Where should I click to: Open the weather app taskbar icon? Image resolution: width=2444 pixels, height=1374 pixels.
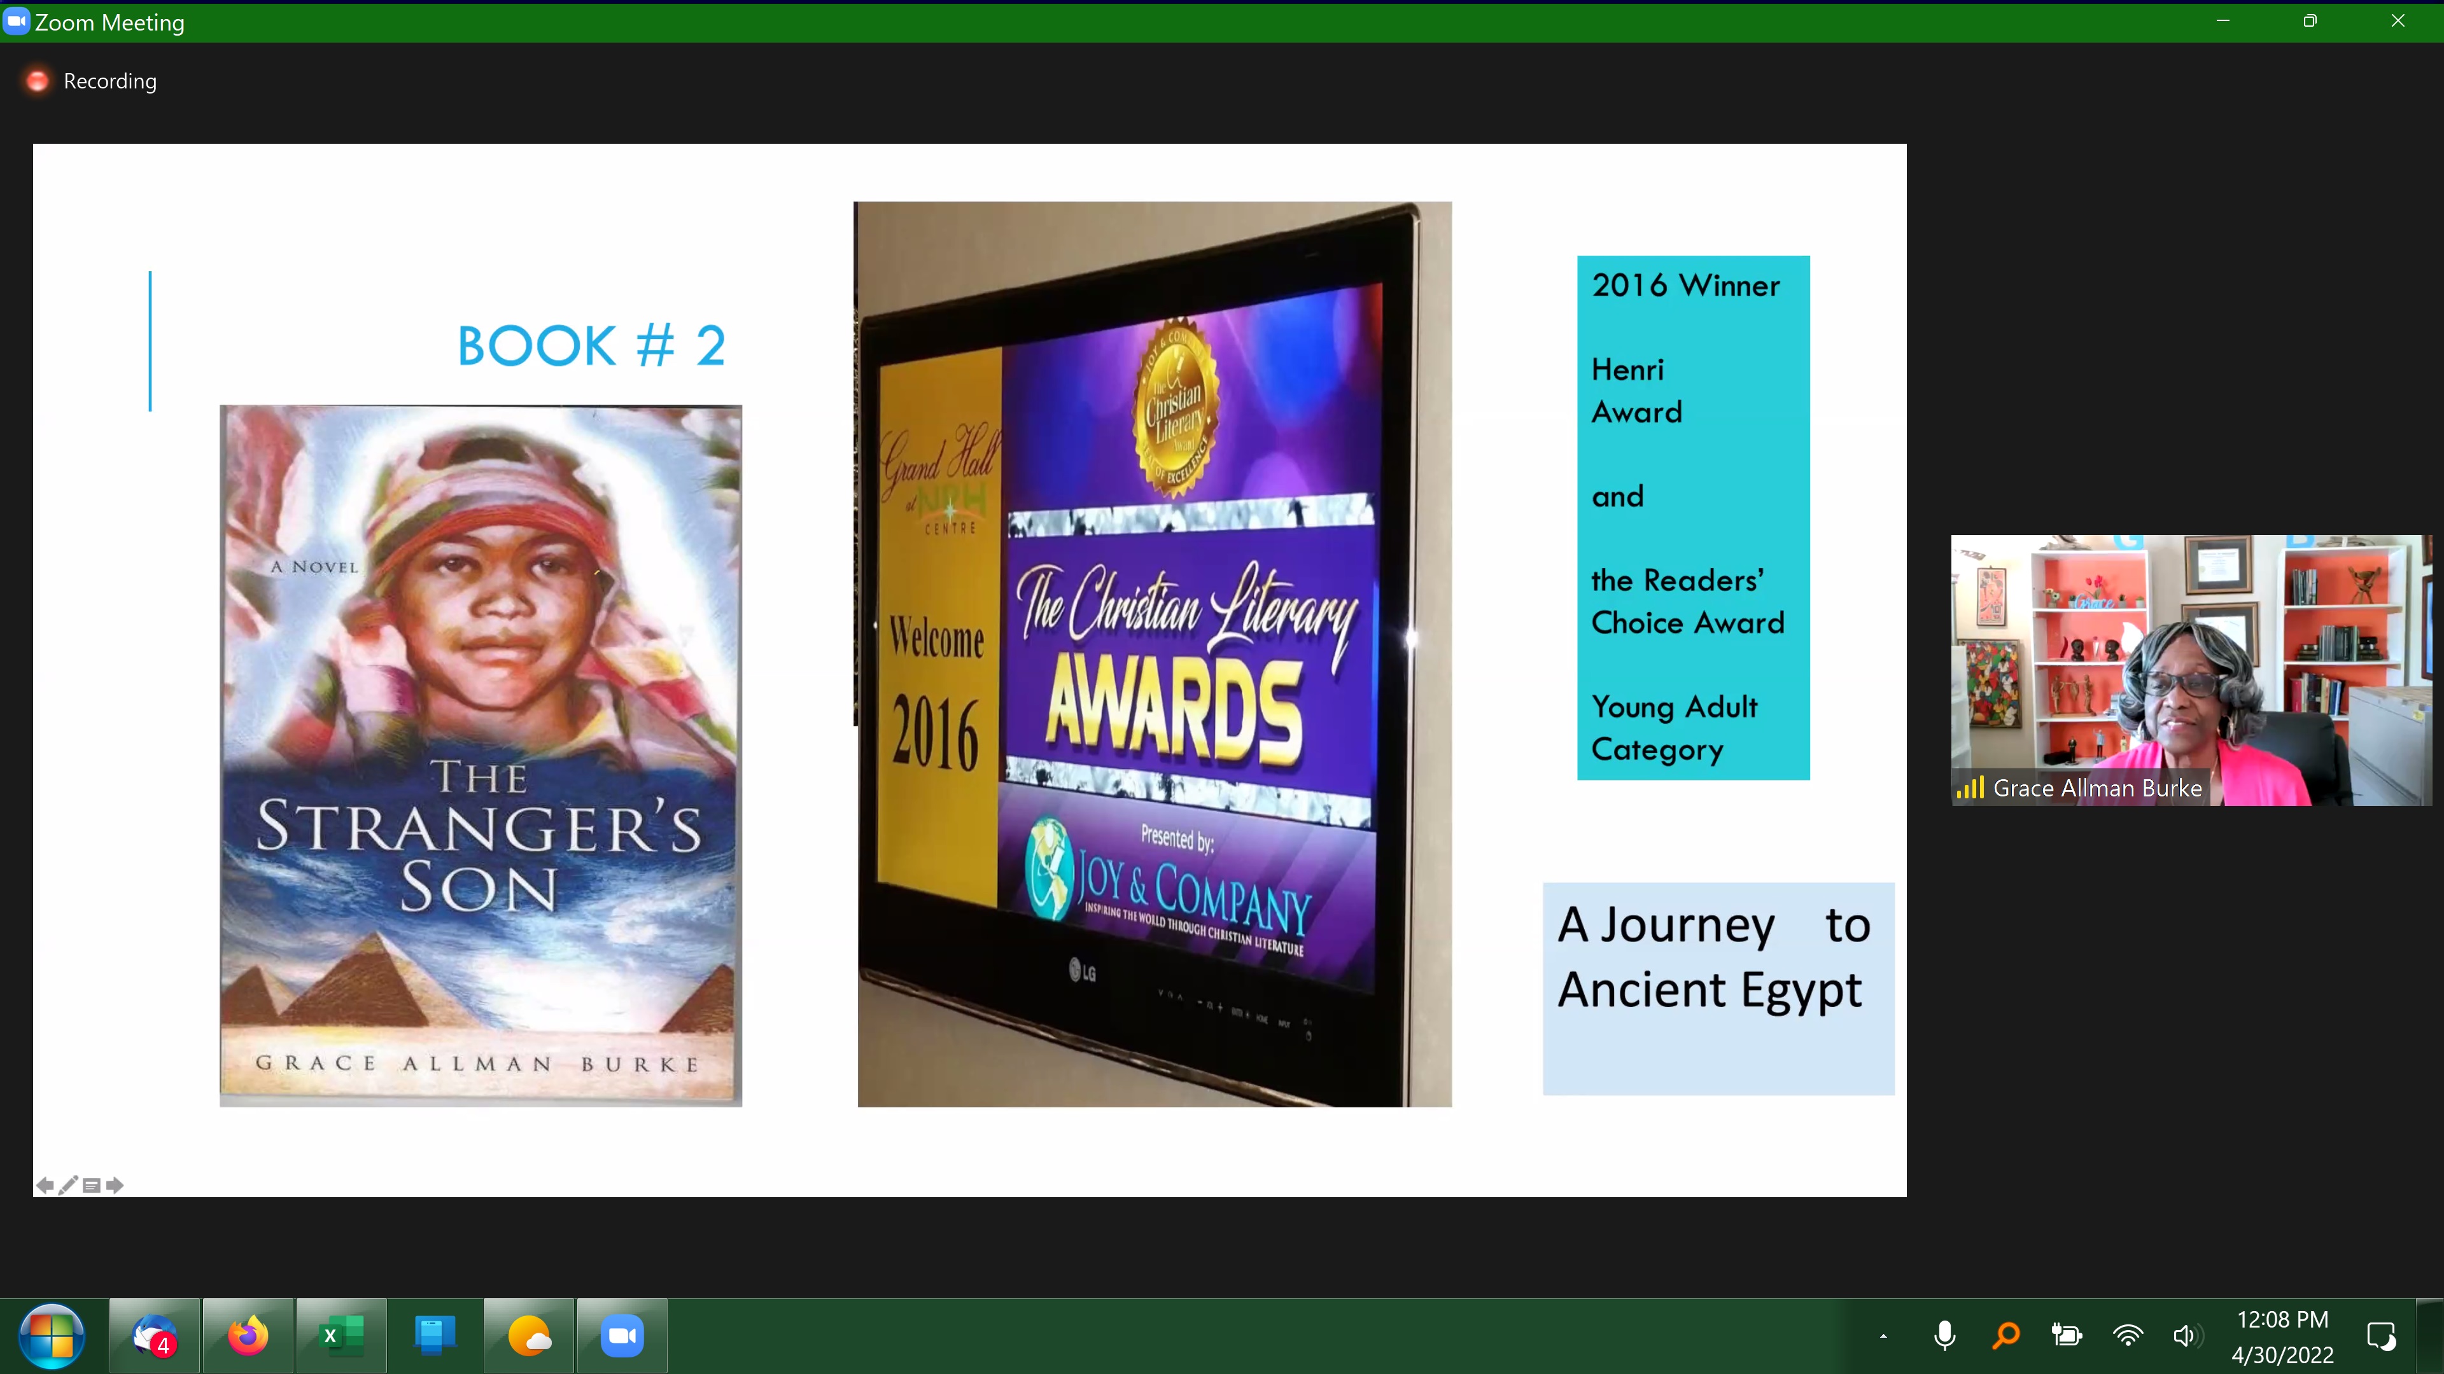[530, 1336]
